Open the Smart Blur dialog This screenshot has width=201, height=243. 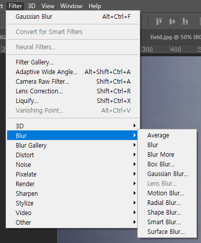coord(167,222)
